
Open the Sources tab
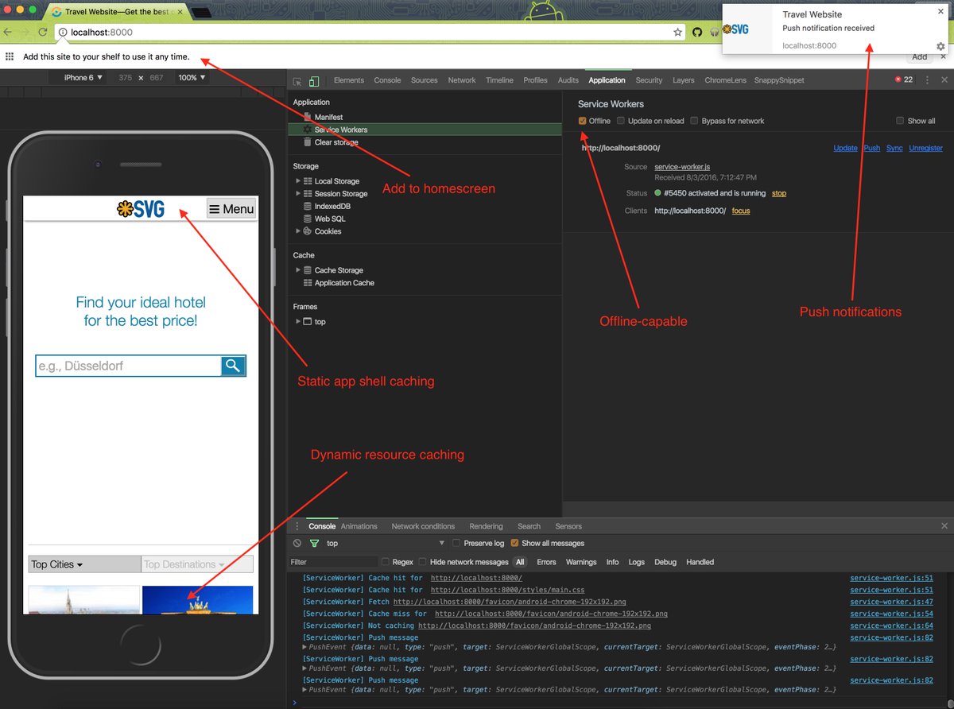(x=425, y=80)
